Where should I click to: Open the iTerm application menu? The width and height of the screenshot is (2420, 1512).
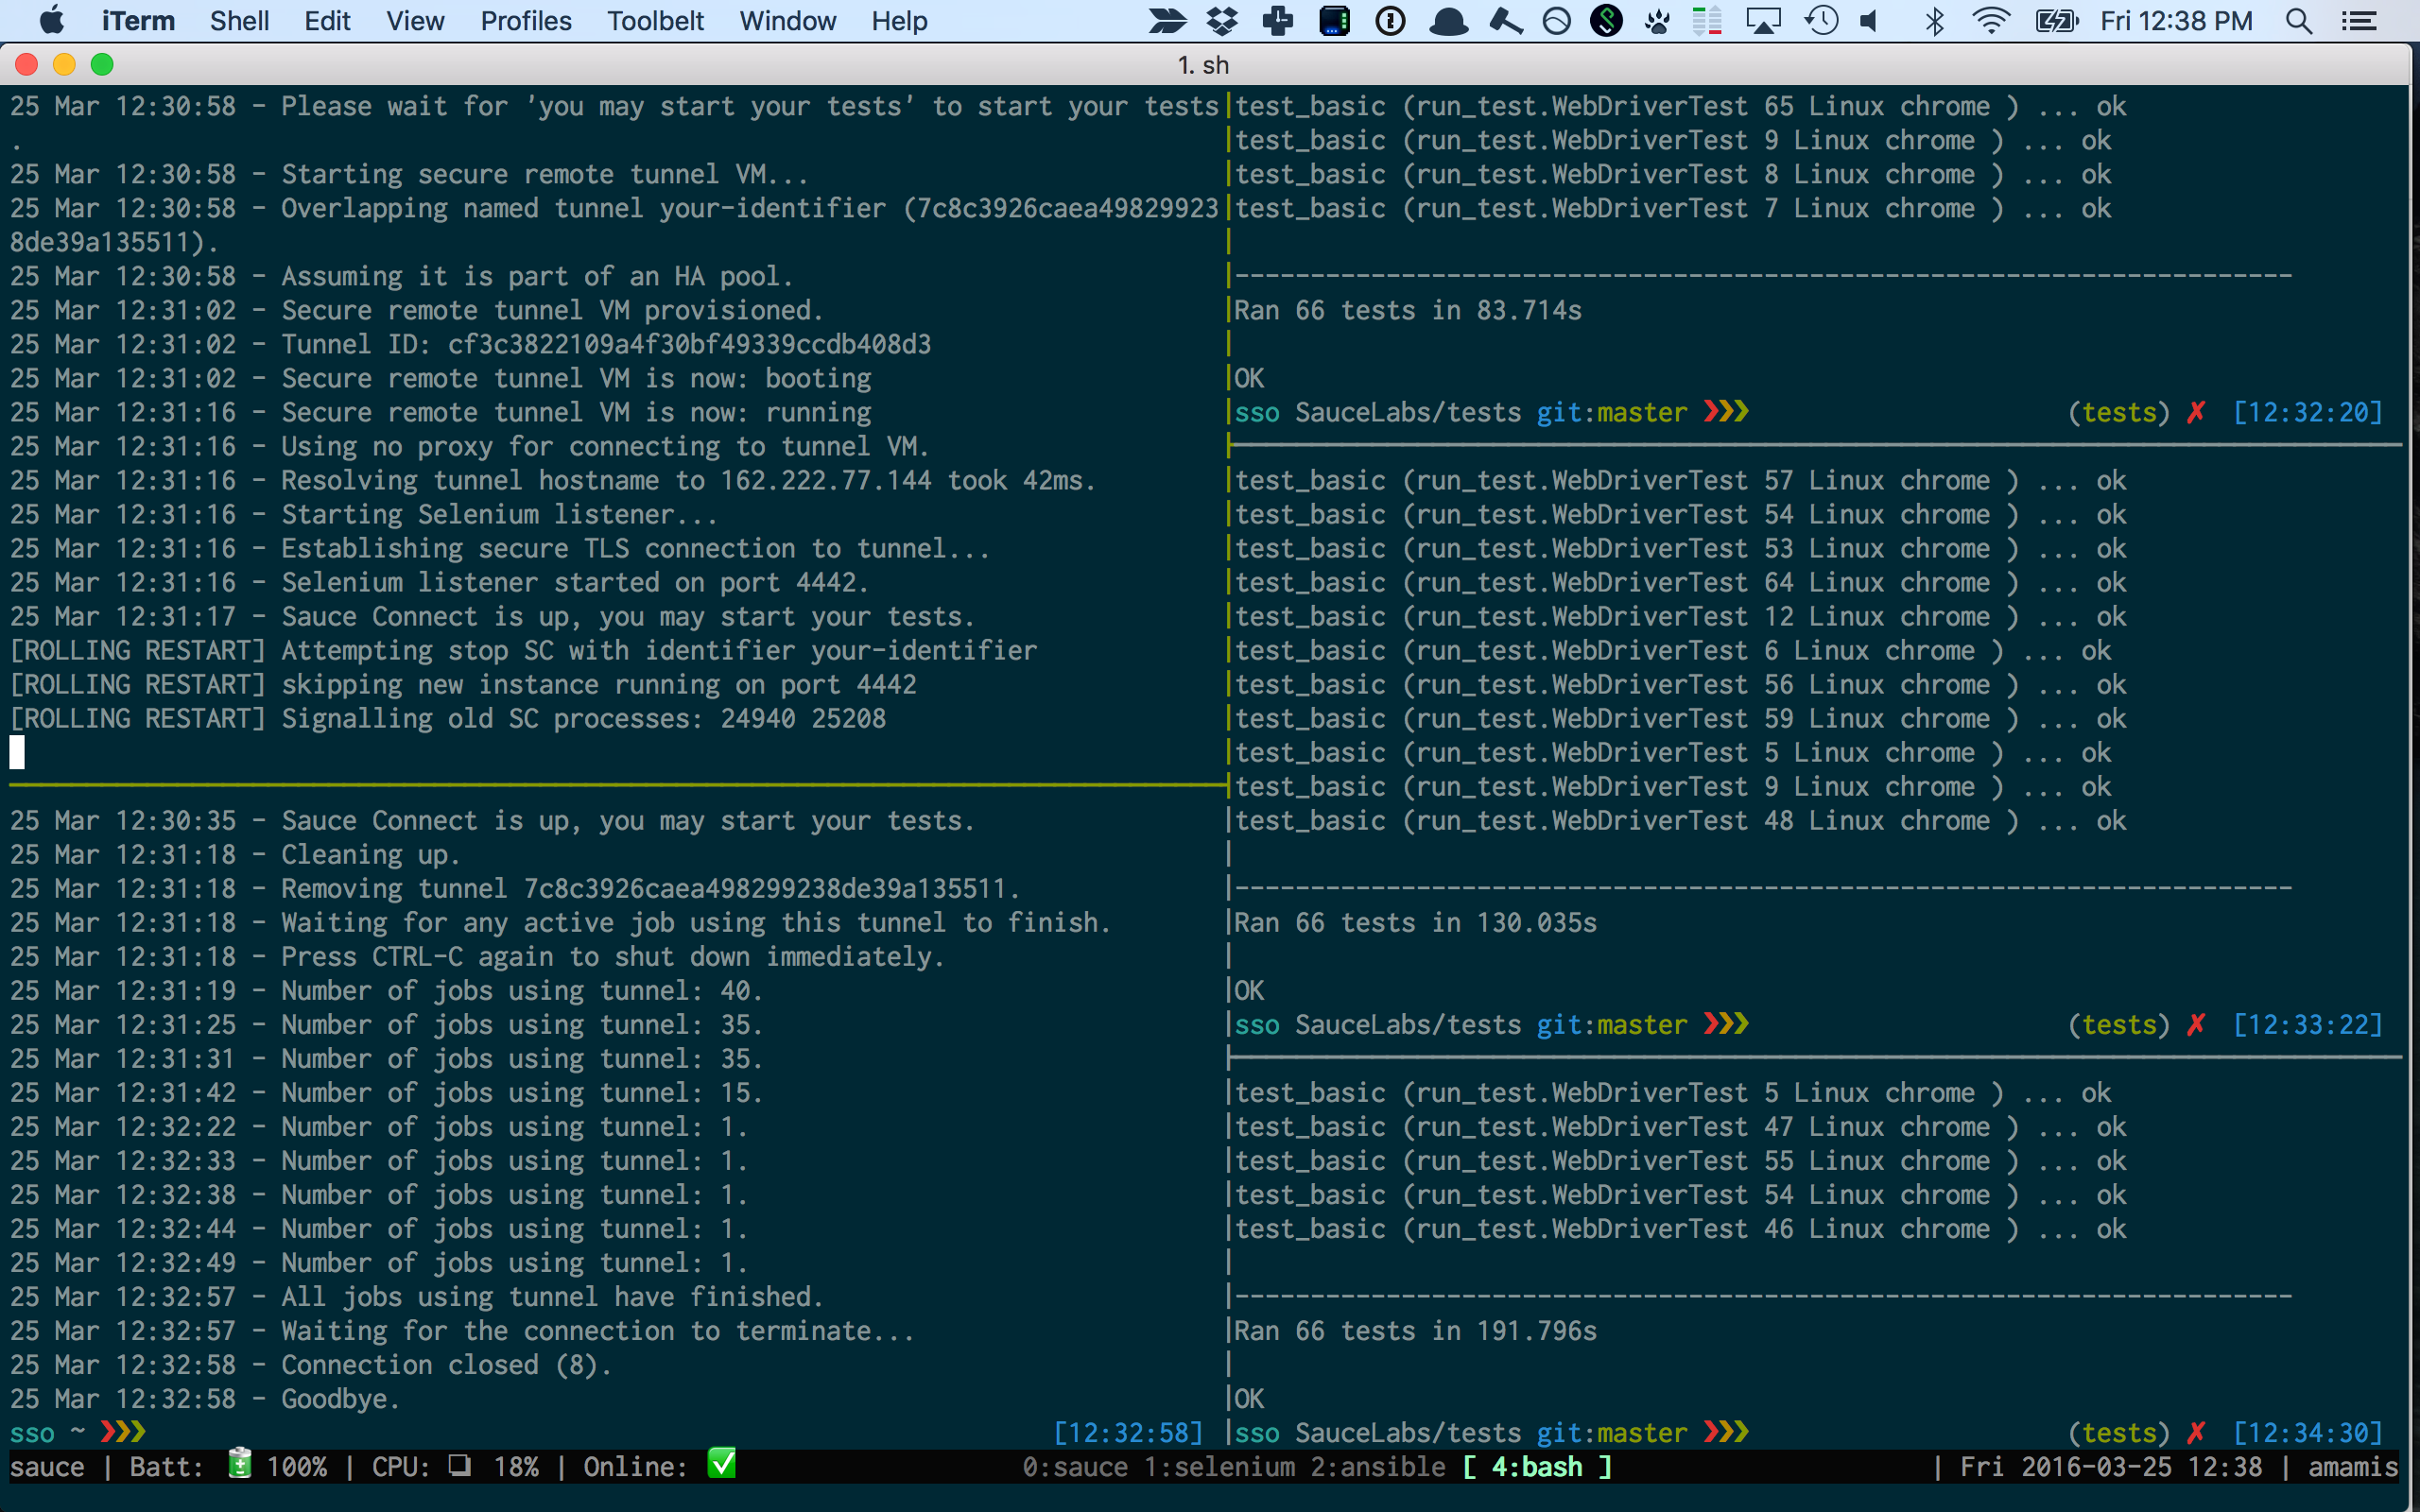tap(138, 21)
